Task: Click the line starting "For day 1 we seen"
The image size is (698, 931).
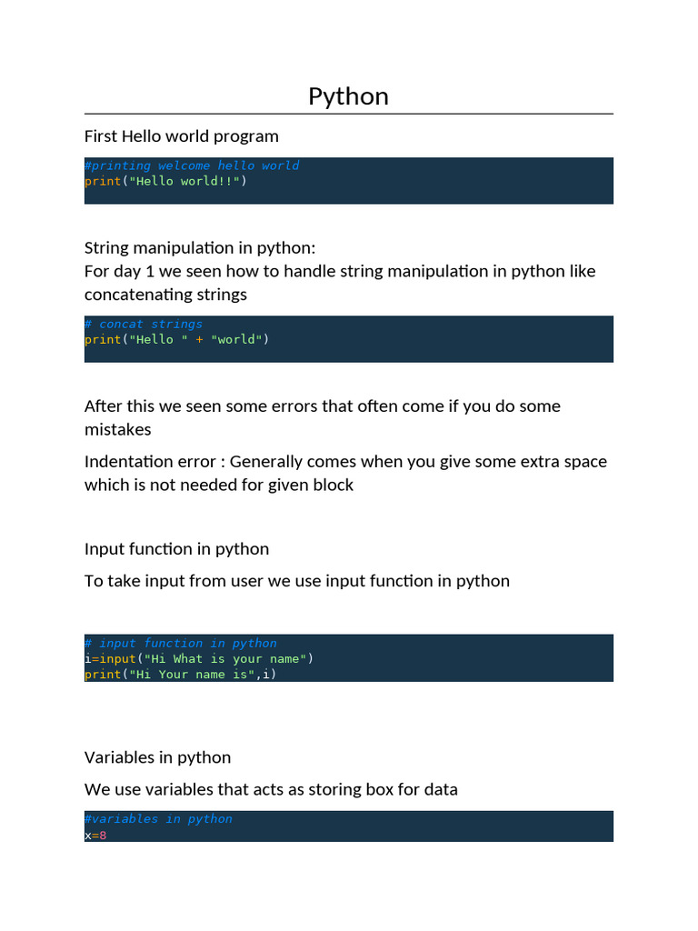Action: [340, 271]
